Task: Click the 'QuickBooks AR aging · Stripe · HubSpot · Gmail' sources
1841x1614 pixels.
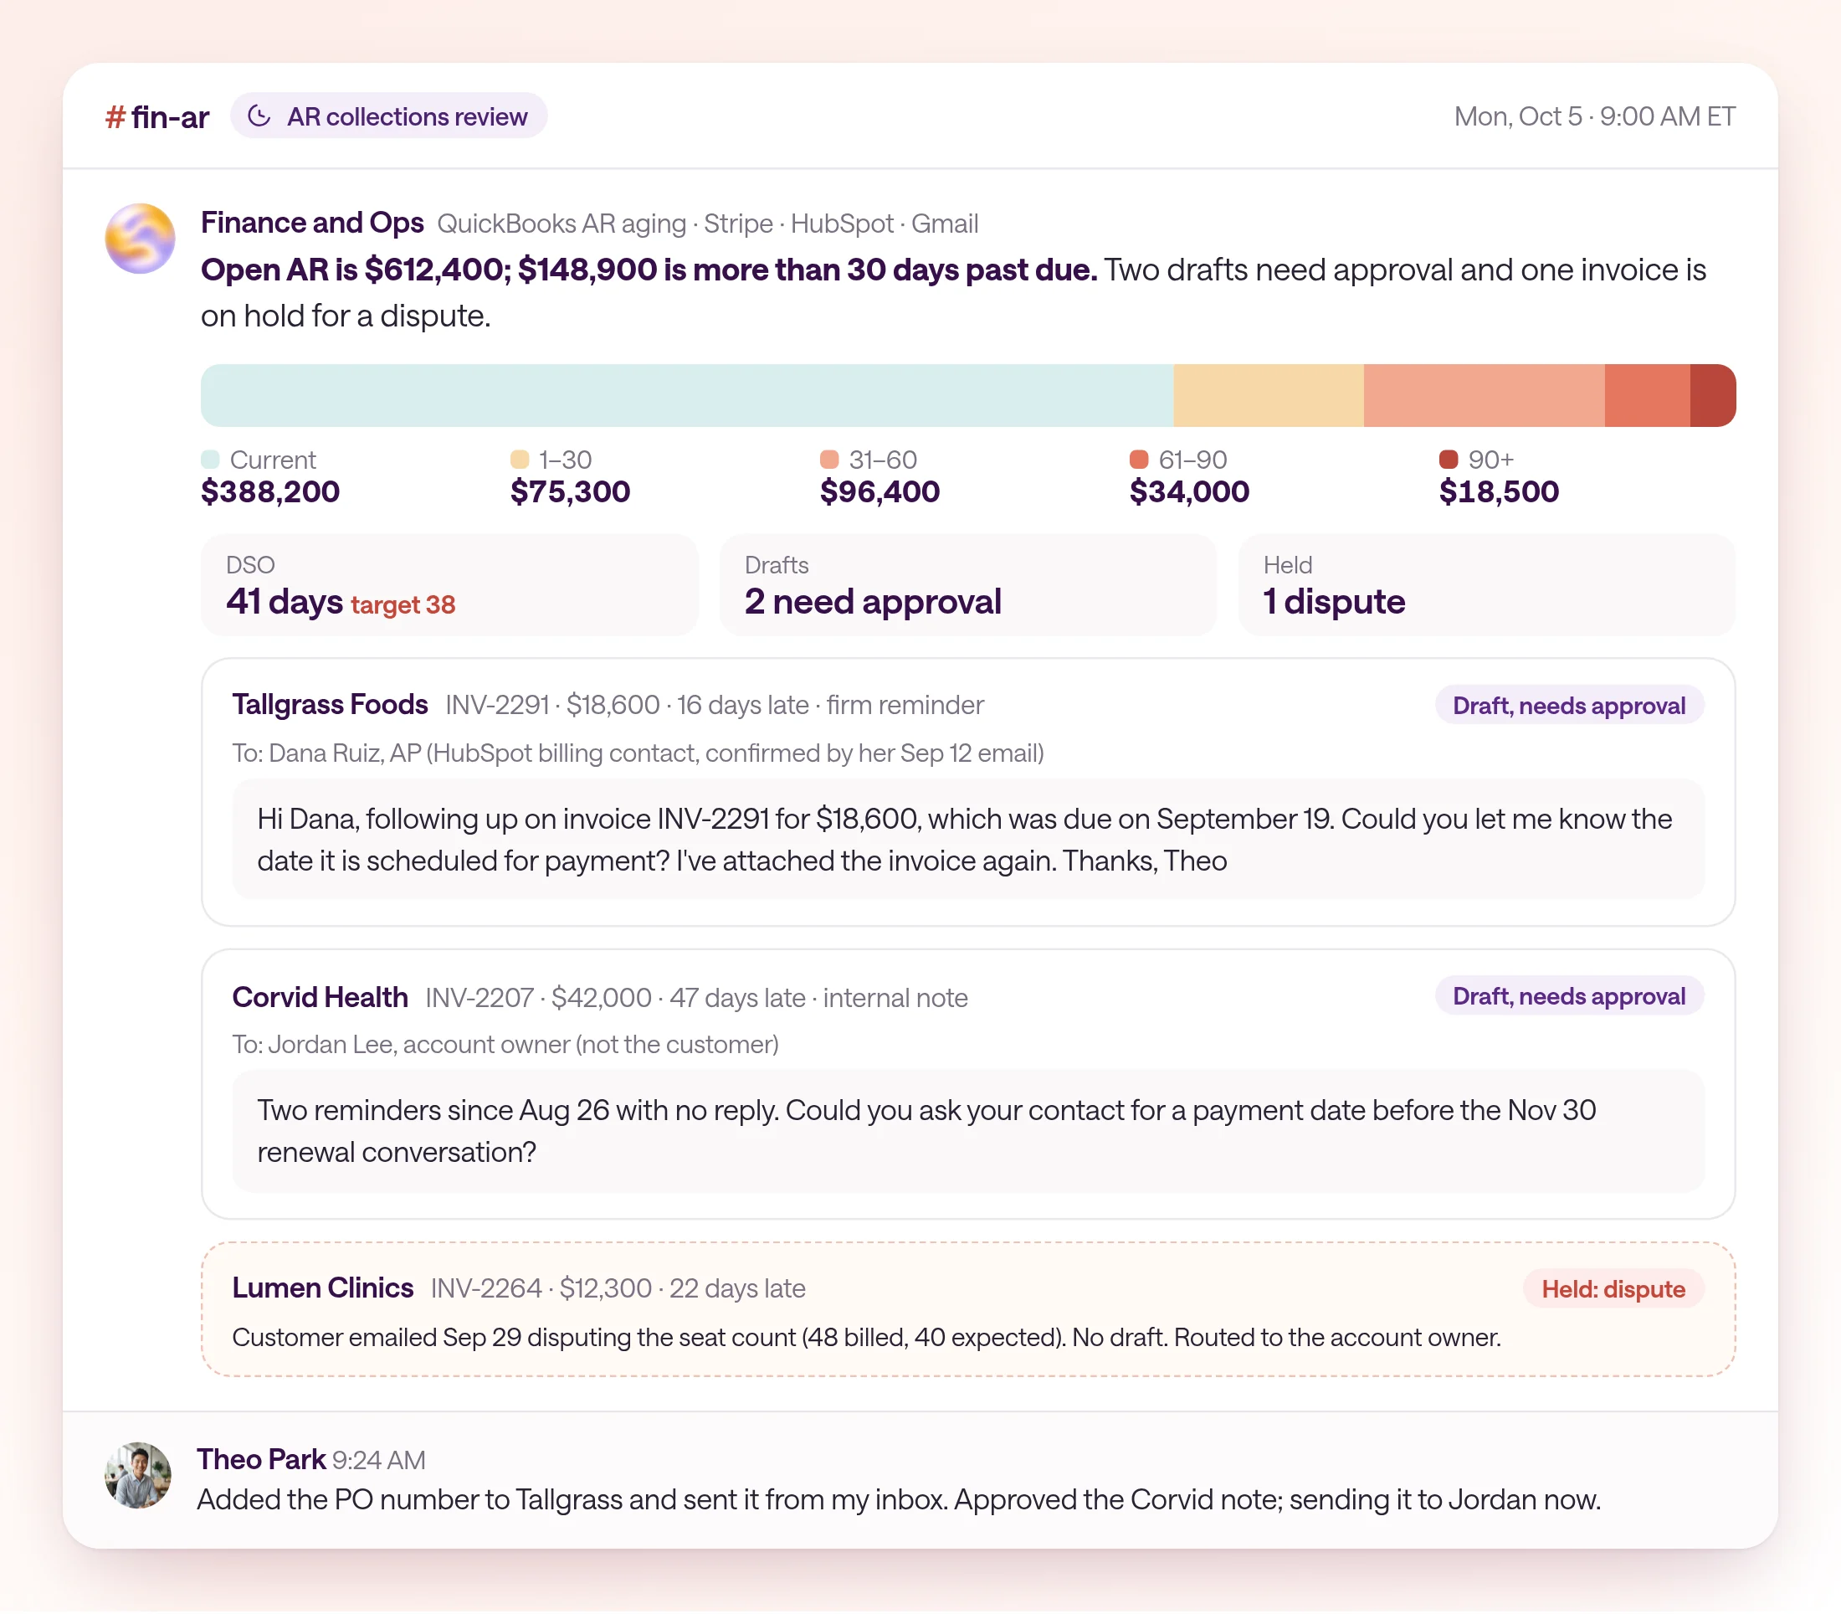Action: (708, 224)
